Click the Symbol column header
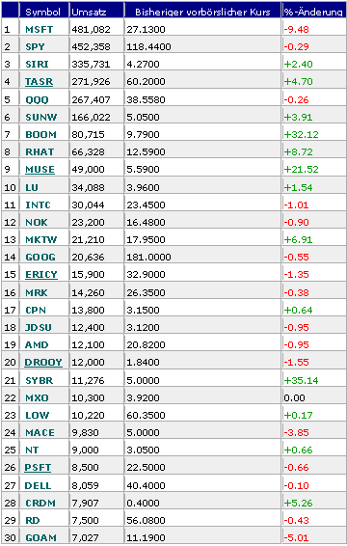 point(43,13)
